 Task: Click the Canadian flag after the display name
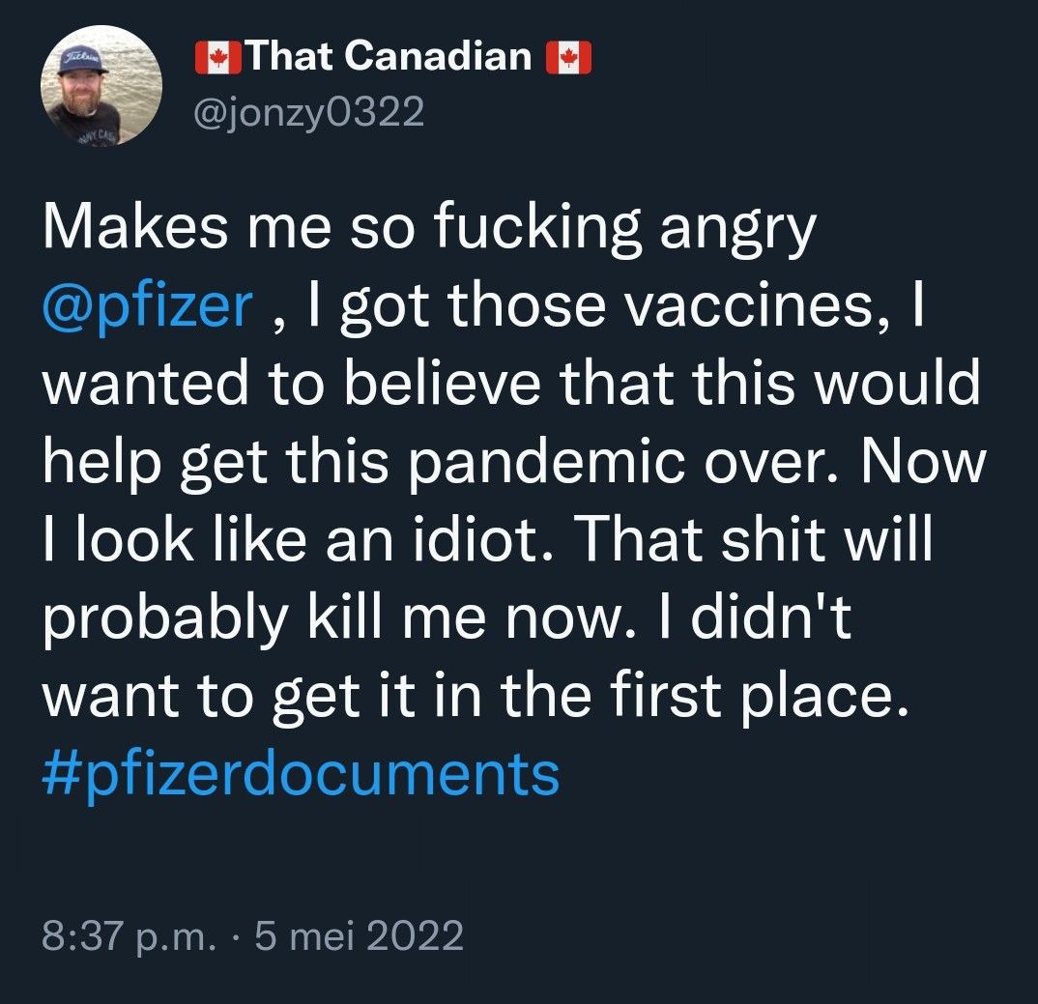click(568, 59)
